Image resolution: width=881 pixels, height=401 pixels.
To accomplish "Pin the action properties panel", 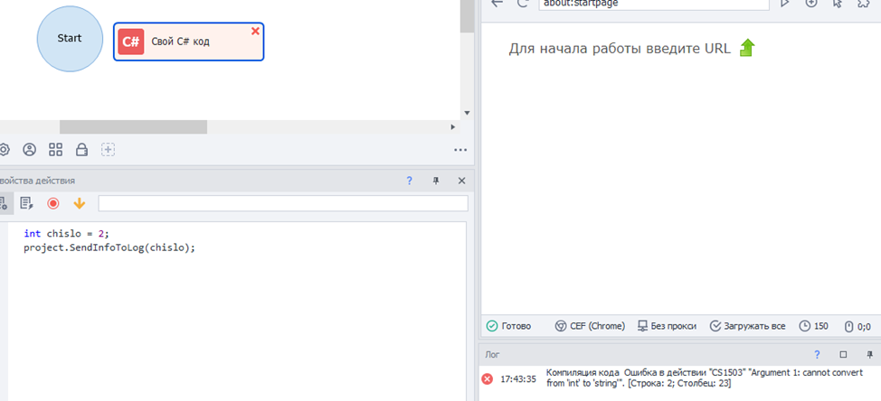I will coord(435,181).
